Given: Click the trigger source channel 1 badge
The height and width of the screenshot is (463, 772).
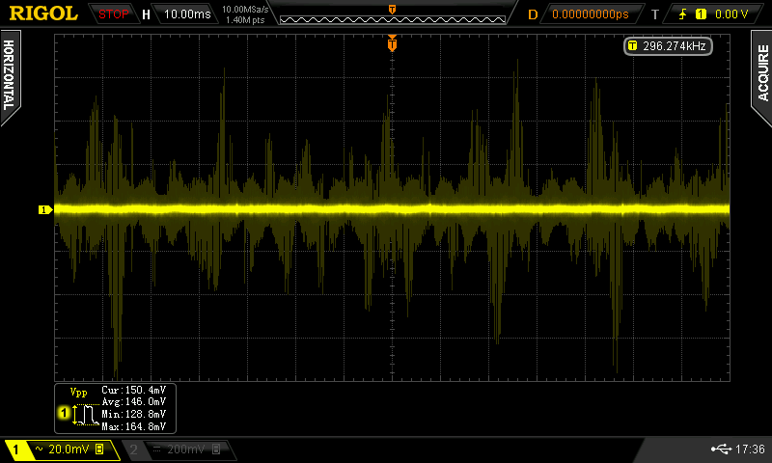Looking at the screenshot, I should (x=702, y=14).
